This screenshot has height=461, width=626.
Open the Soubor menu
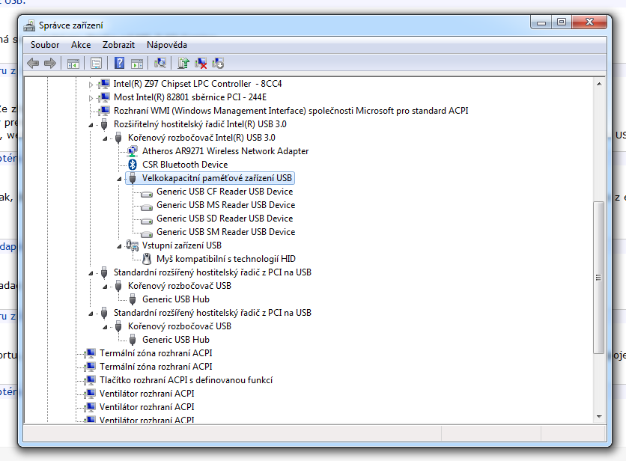45,45
